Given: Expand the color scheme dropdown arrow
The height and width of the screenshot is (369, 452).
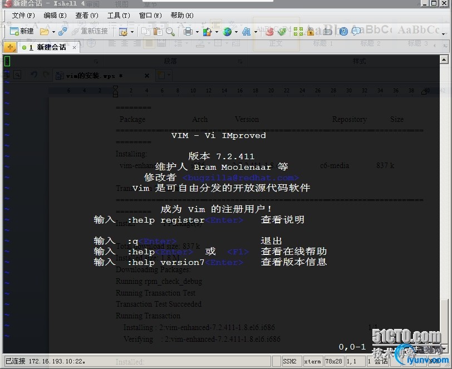Looking at the screenshot, I should [217, 32].
